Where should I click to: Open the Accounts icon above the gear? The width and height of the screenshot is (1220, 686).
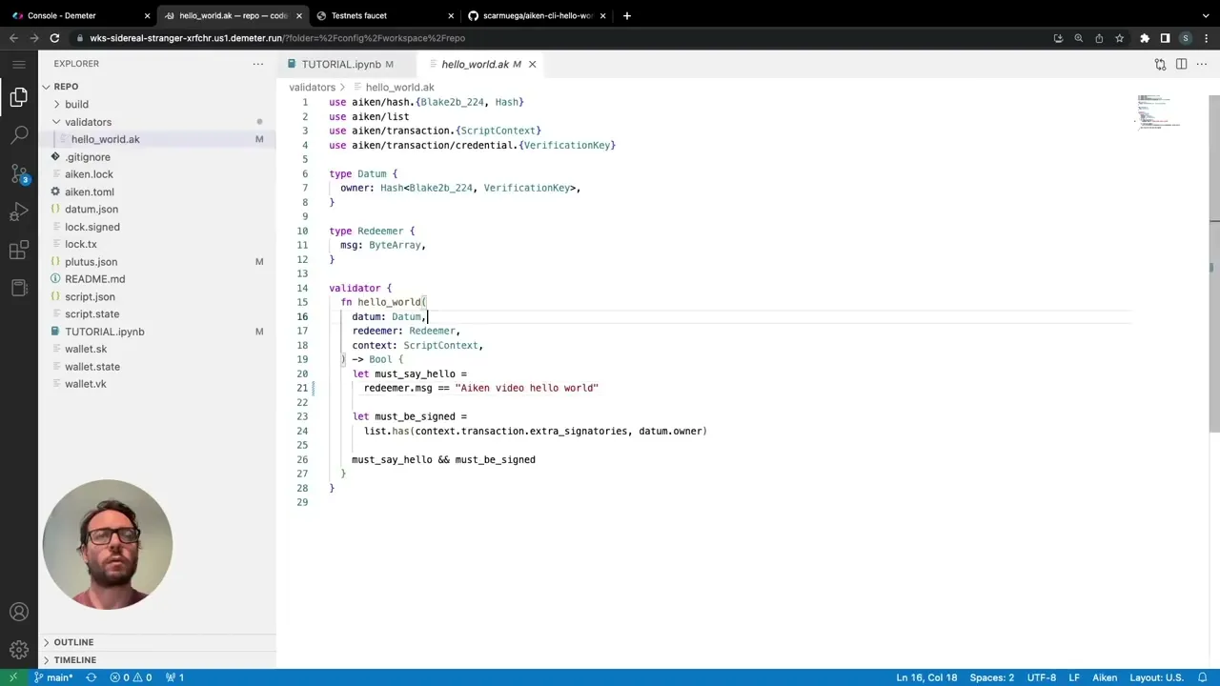19,612
